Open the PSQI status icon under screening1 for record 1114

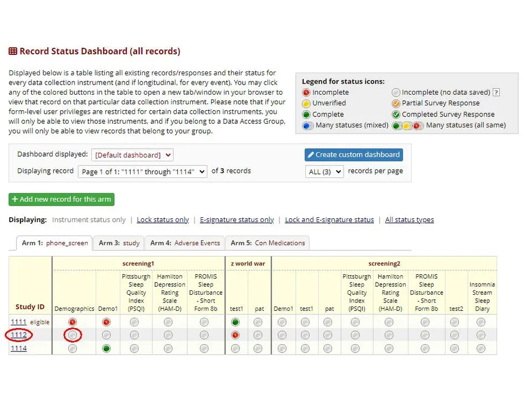point(134,348)
